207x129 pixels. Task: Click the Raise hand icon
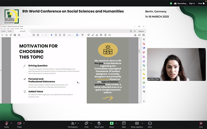click(99, 124)
